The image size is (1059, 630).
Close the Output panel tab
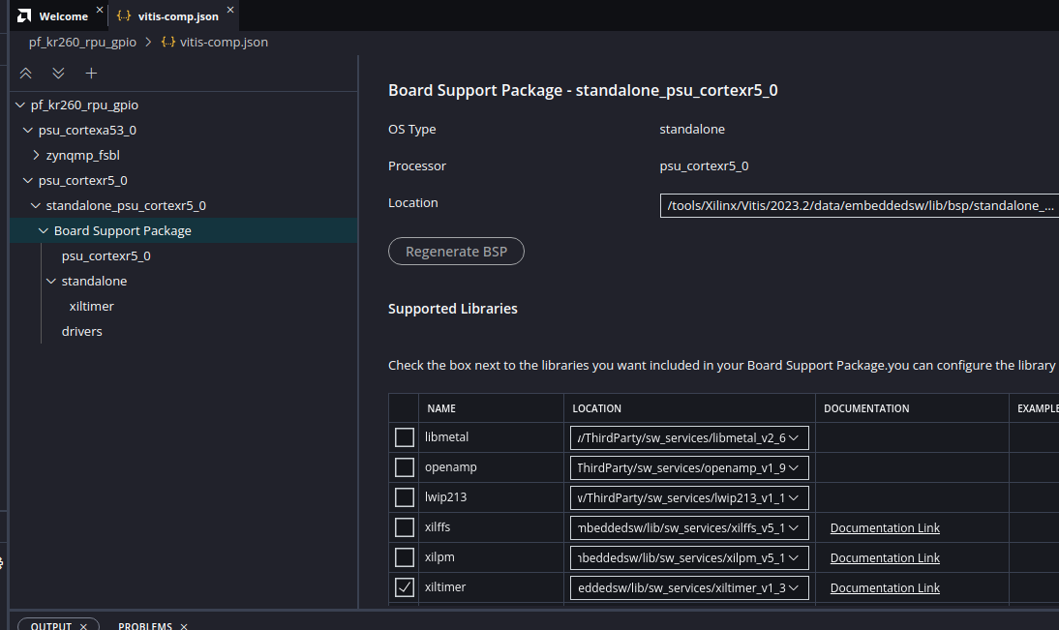tap(83, 626)
